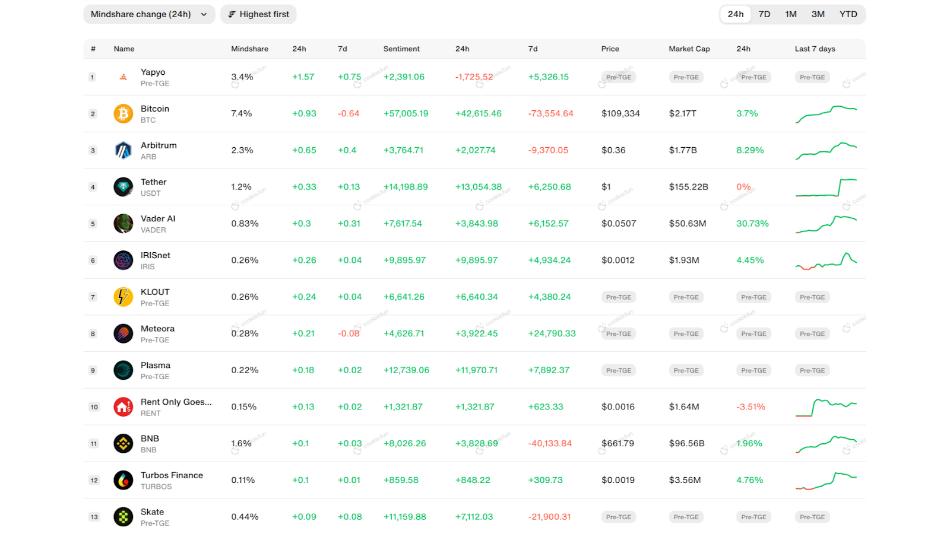Click Arbitrum's 8.29% price change
Image resolution: width=950 pixels, height=534 pixels.
coord(750,150)
